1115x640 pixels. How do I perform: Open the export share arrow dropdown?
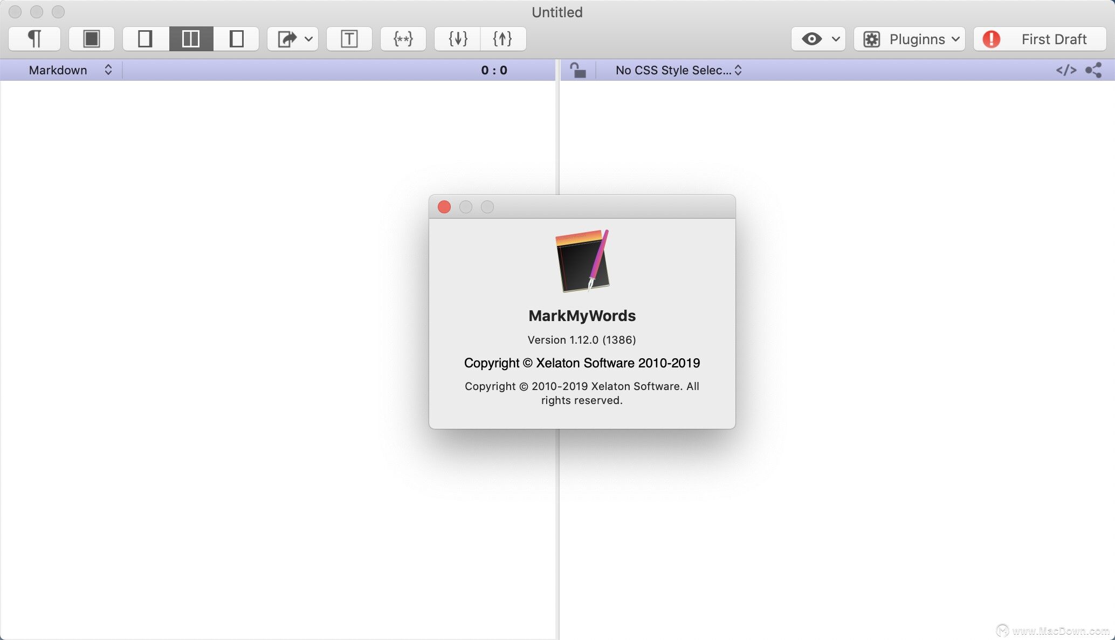(x=293, y=39)
